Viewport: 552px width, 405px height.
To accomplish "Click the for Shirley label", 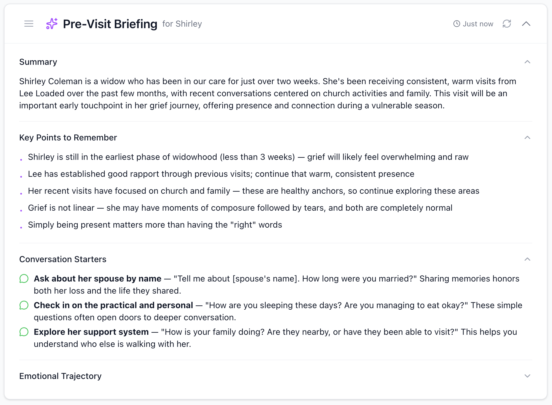I will [x=182, y=24].
